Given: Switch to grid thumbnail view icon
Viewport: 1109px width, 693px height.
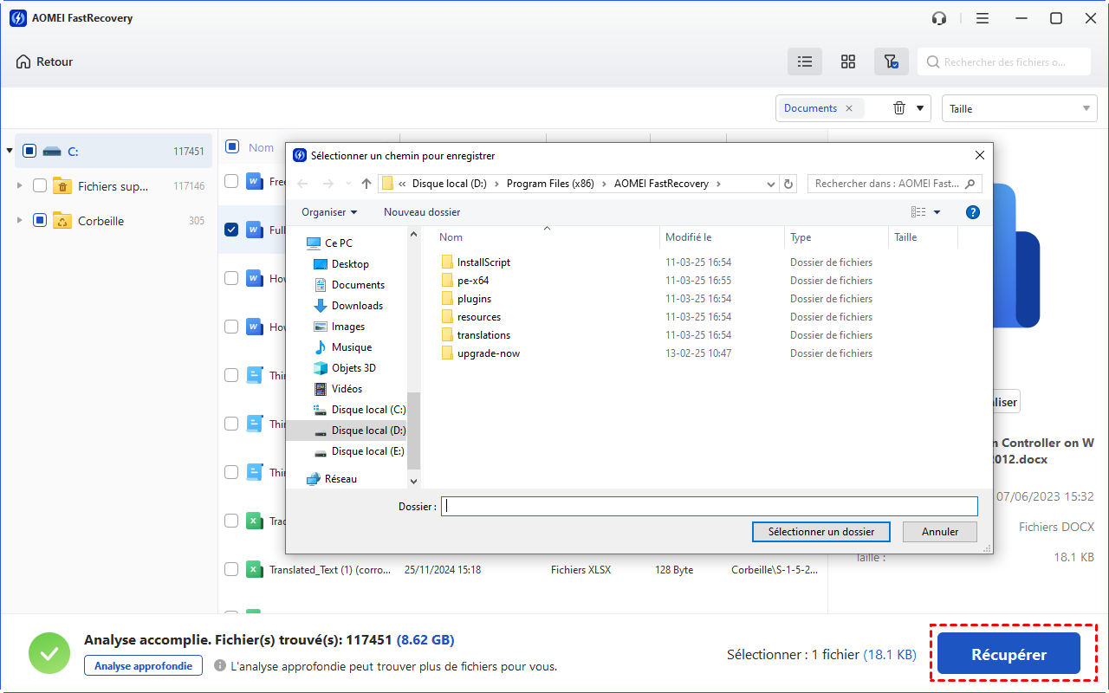Looking at the screenshot, I should point(848,62).
